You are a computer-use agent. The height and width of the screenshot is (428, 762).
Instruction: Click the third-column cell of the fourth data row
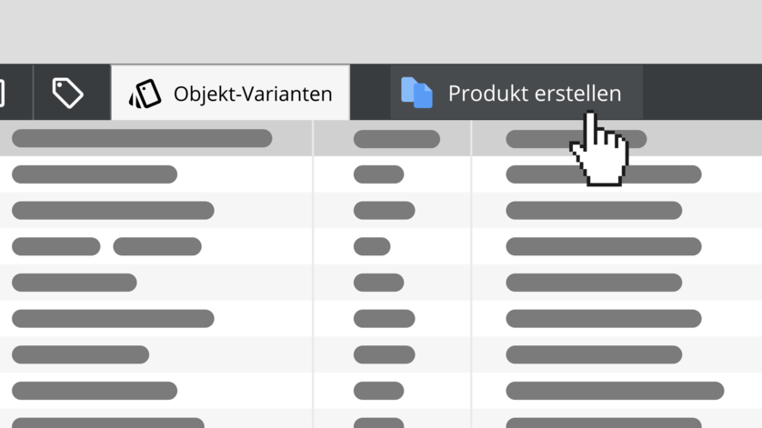[x=594, y=283]
